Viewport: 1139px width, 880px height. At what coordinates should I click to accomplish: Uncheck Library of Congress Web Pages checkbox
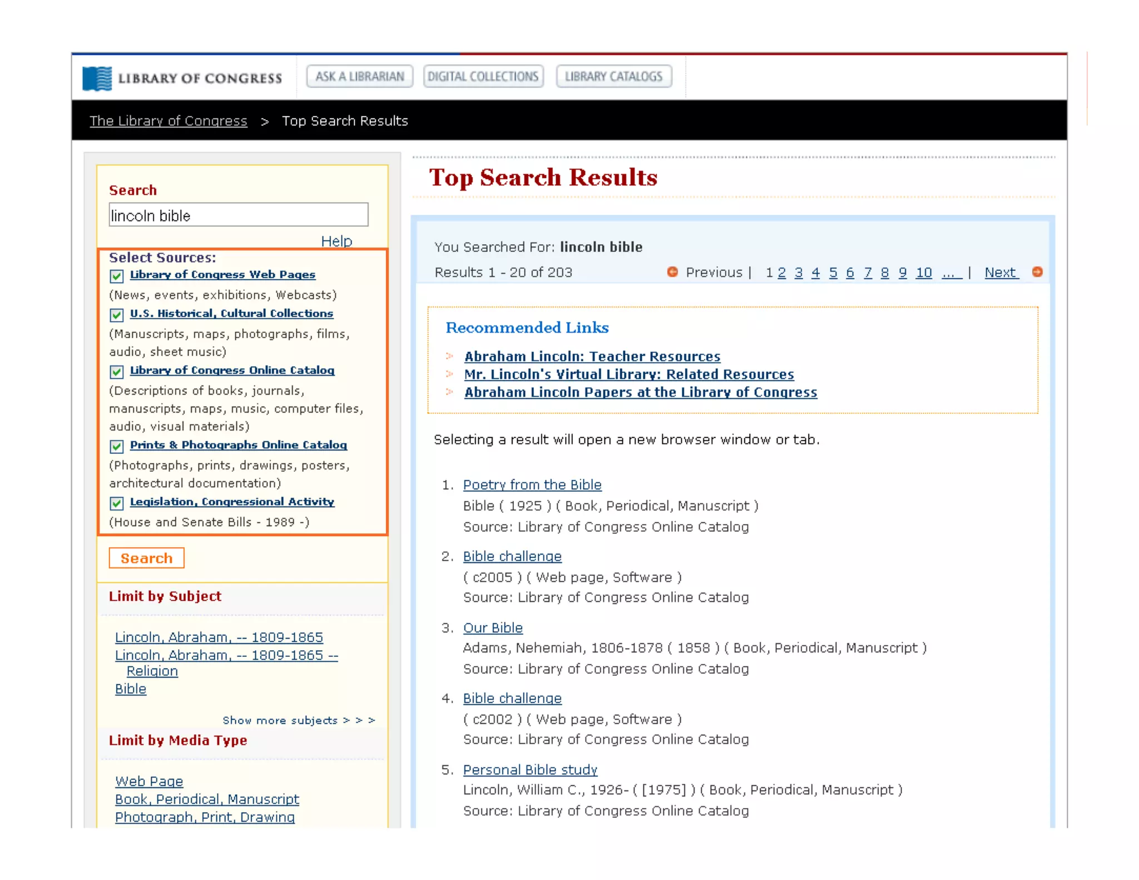click(117, 276)
